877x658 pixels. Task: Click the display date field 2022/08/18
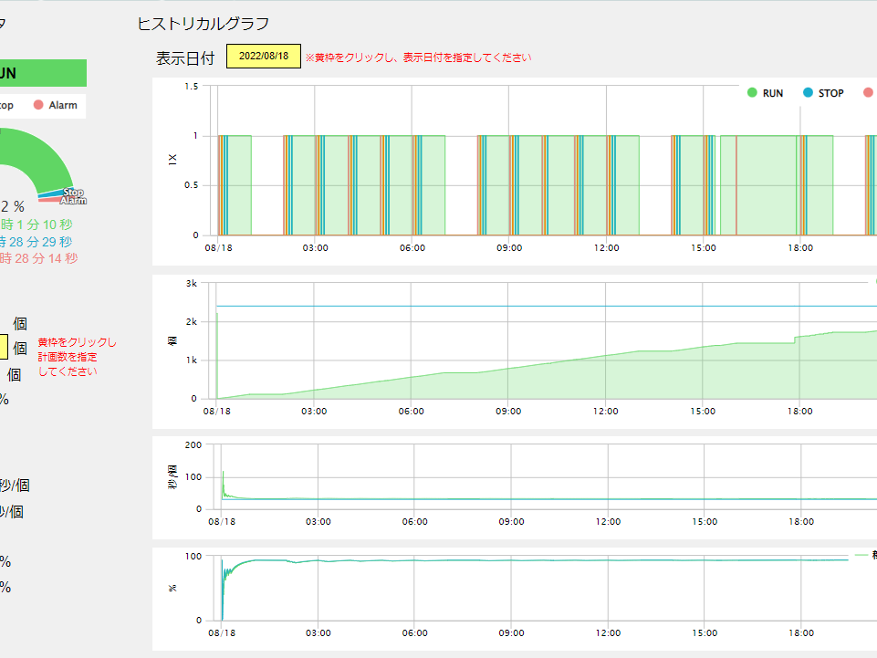(x=263, y=57)
